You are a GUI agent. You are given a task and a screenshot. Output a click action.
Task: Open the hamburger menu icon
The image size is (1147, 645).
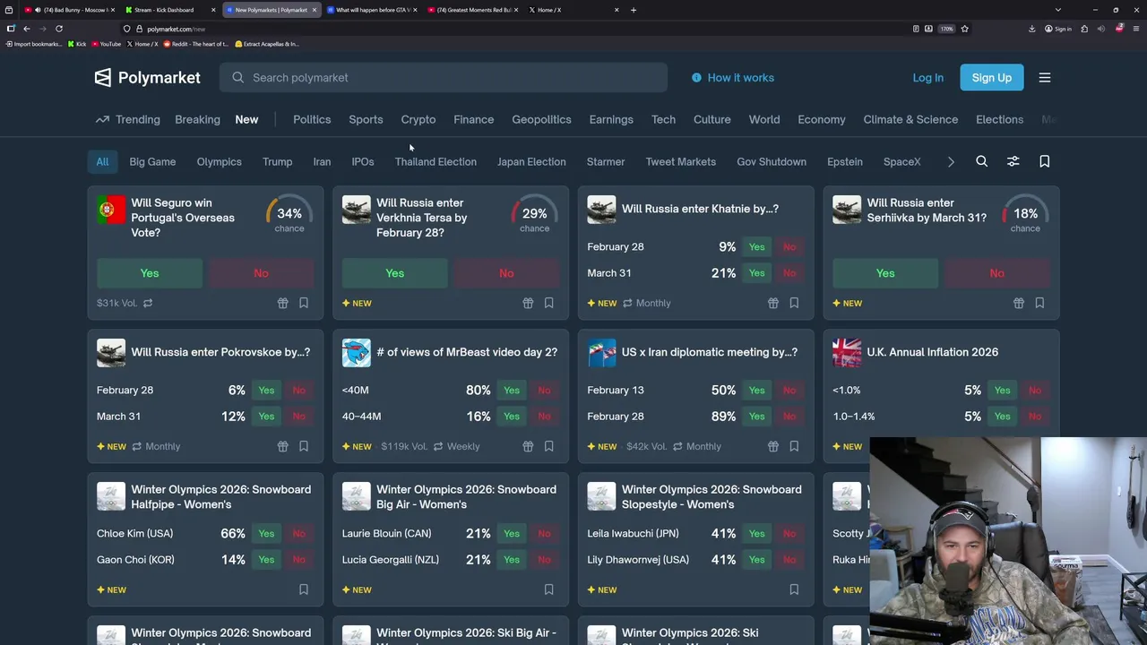tap(1045, 77)
